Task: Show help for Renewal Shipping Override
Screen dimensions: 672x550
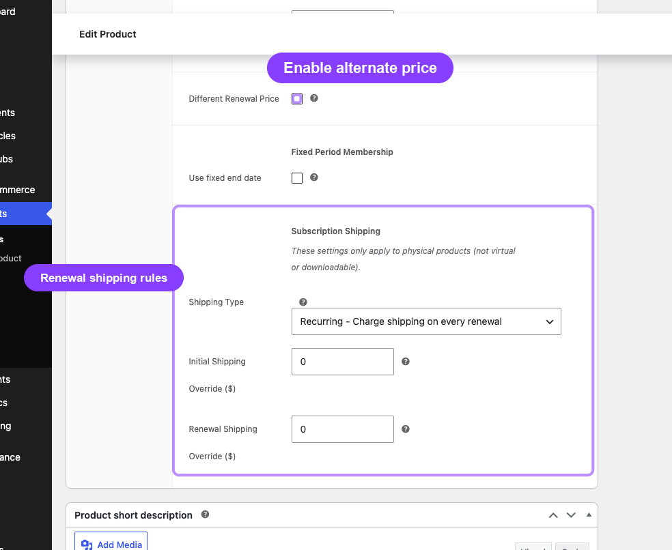Action: 406,429
